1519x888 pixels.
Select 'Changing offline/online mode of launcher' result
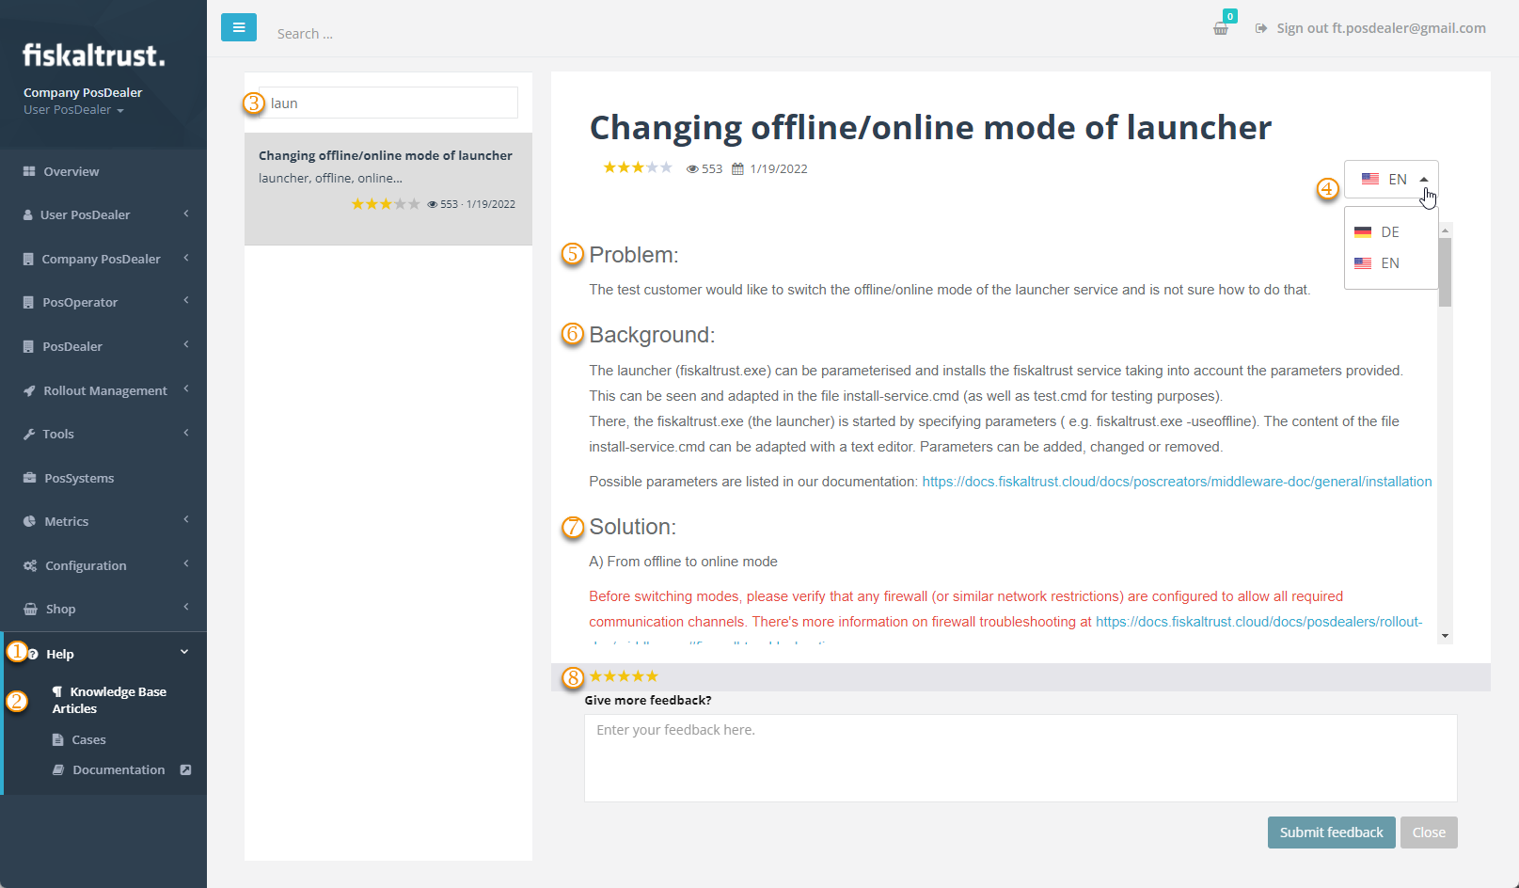(x=388, y=188)
